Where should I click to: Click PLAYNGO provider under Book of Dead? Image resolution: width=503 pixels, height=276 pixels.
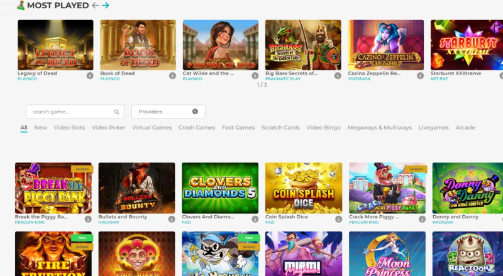point(109,79)
